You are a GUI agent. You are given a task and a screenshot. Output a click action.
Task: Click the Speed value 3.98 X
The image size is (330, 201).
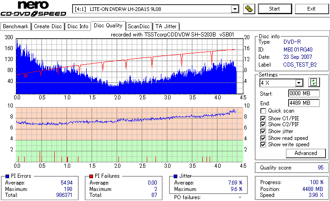click(316, 195)
